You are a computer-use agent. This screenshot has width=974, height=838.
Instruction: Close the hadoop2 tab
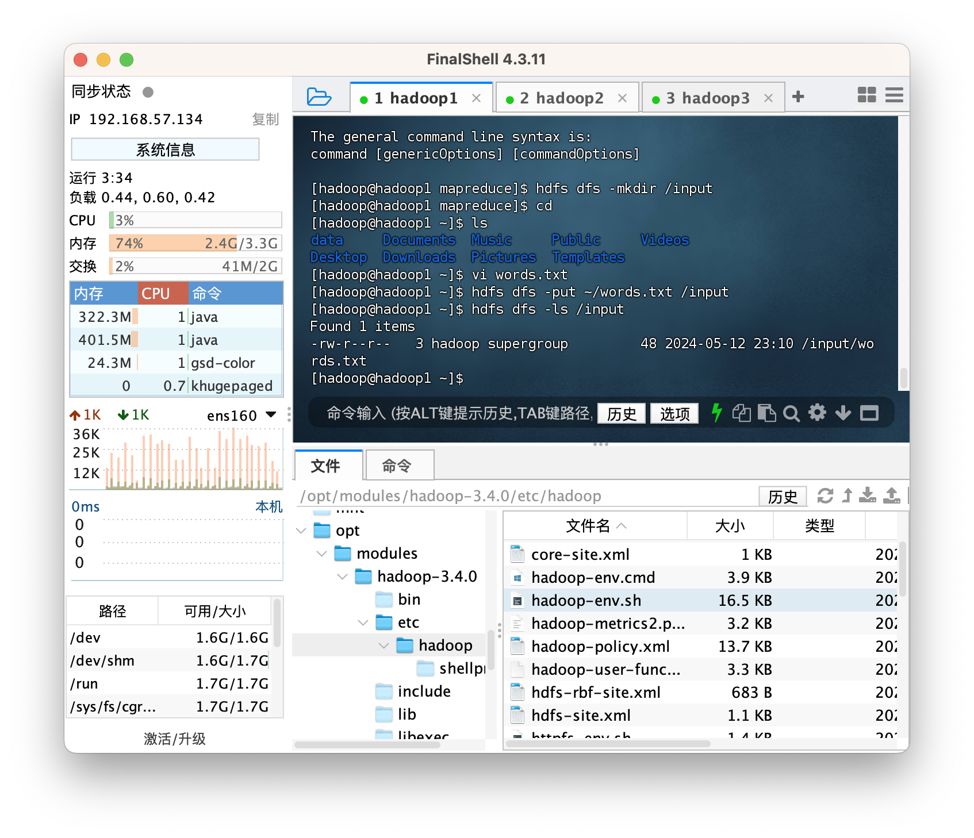coord(622,98)
